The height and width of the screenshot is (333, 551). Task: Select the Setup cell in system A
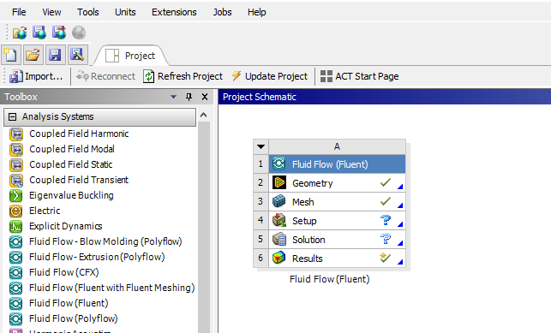click(337, 221)
